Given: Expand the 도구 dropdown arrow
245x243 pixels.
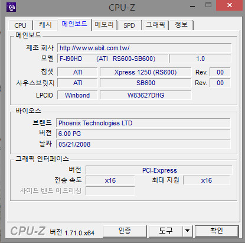Looking at the screenshot, I should tap(188, 231).
